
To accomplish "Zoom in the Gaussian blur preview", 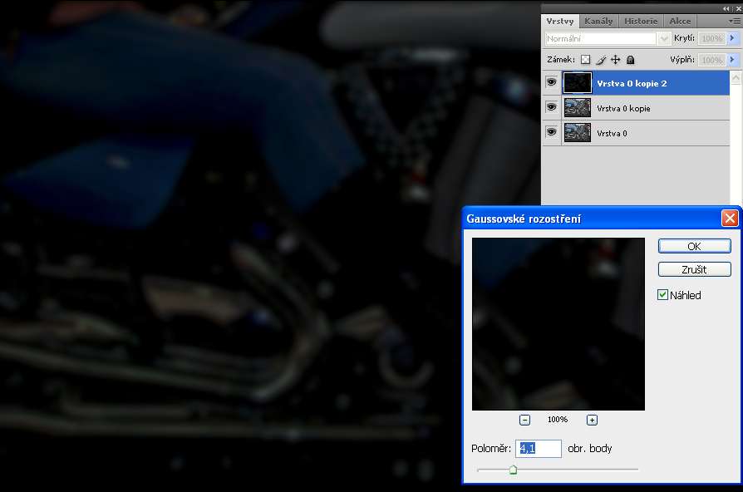I will pos(592,420).
